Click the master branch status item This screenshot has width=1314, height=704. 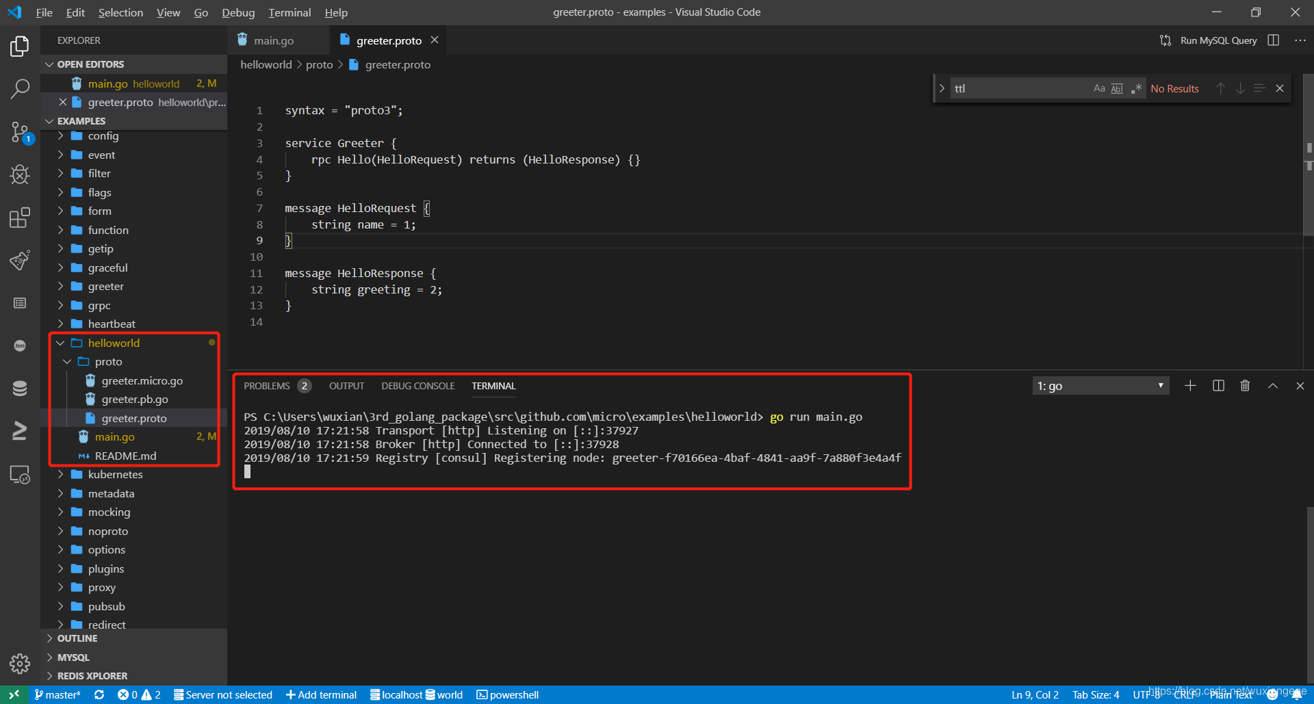57,694
